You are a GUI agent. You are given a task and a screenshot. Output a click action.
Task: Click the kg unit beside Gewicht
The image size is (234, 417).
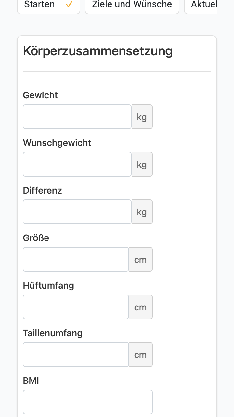click(x=142, y=117)
